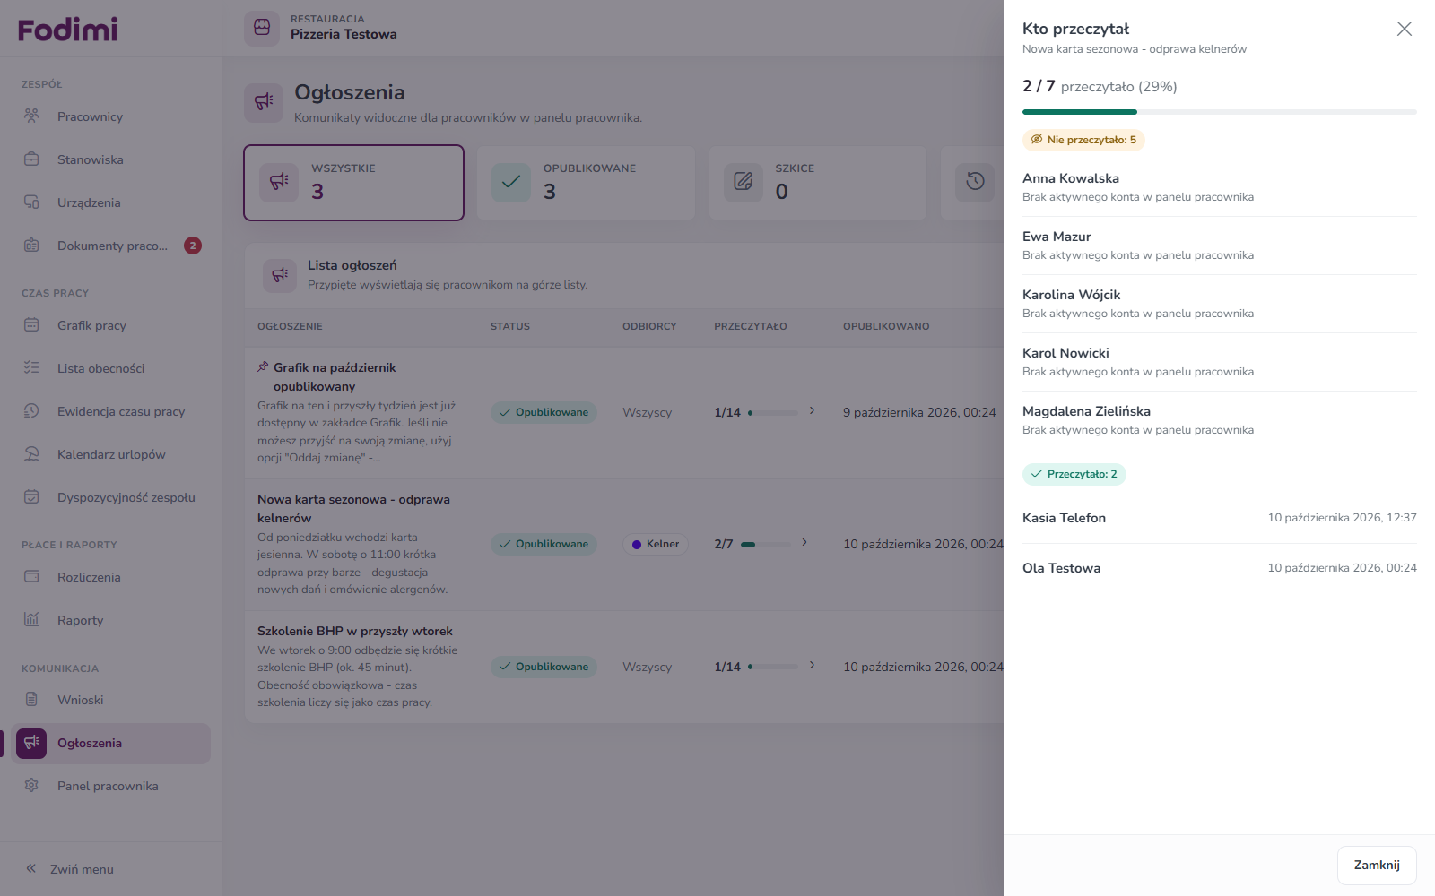Click the Raporty chart icon
Viewport: 1435px width, 896px height.
31,620
